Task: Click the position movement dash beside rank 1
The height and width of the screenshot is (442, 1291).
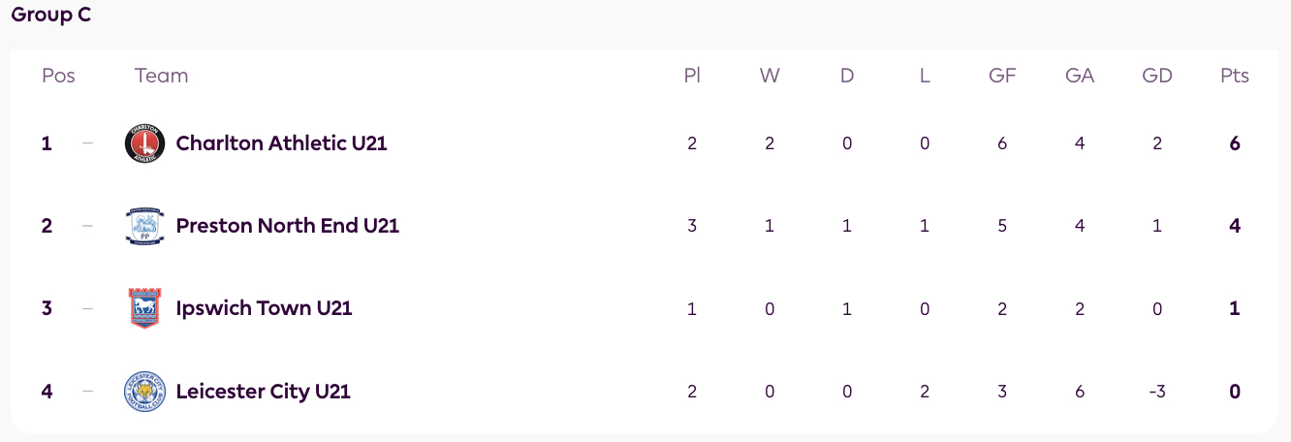Action: click(88, 143)
